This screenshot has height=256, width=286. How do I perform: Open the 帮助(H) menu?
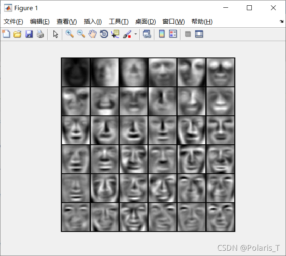tap(202, 22)
